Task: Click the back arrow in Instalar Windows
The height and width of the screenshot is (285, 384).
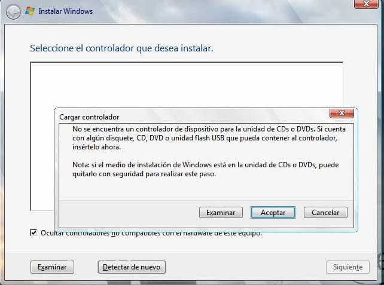Action: point(13,11)
